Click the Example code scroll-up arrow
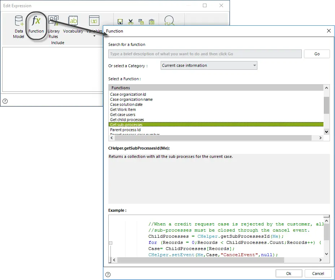This screenshot has height=280, width=335. pyautogui.click(x=326, y=221)
